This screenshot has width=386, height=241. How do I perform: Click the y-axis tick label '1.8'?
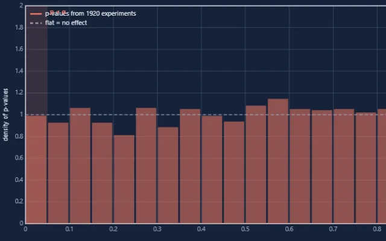pos(19,27)
